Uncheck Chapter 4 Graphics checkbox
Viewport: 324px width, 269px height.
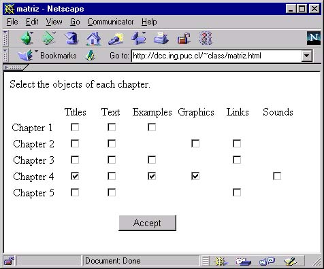click(195, 176)
